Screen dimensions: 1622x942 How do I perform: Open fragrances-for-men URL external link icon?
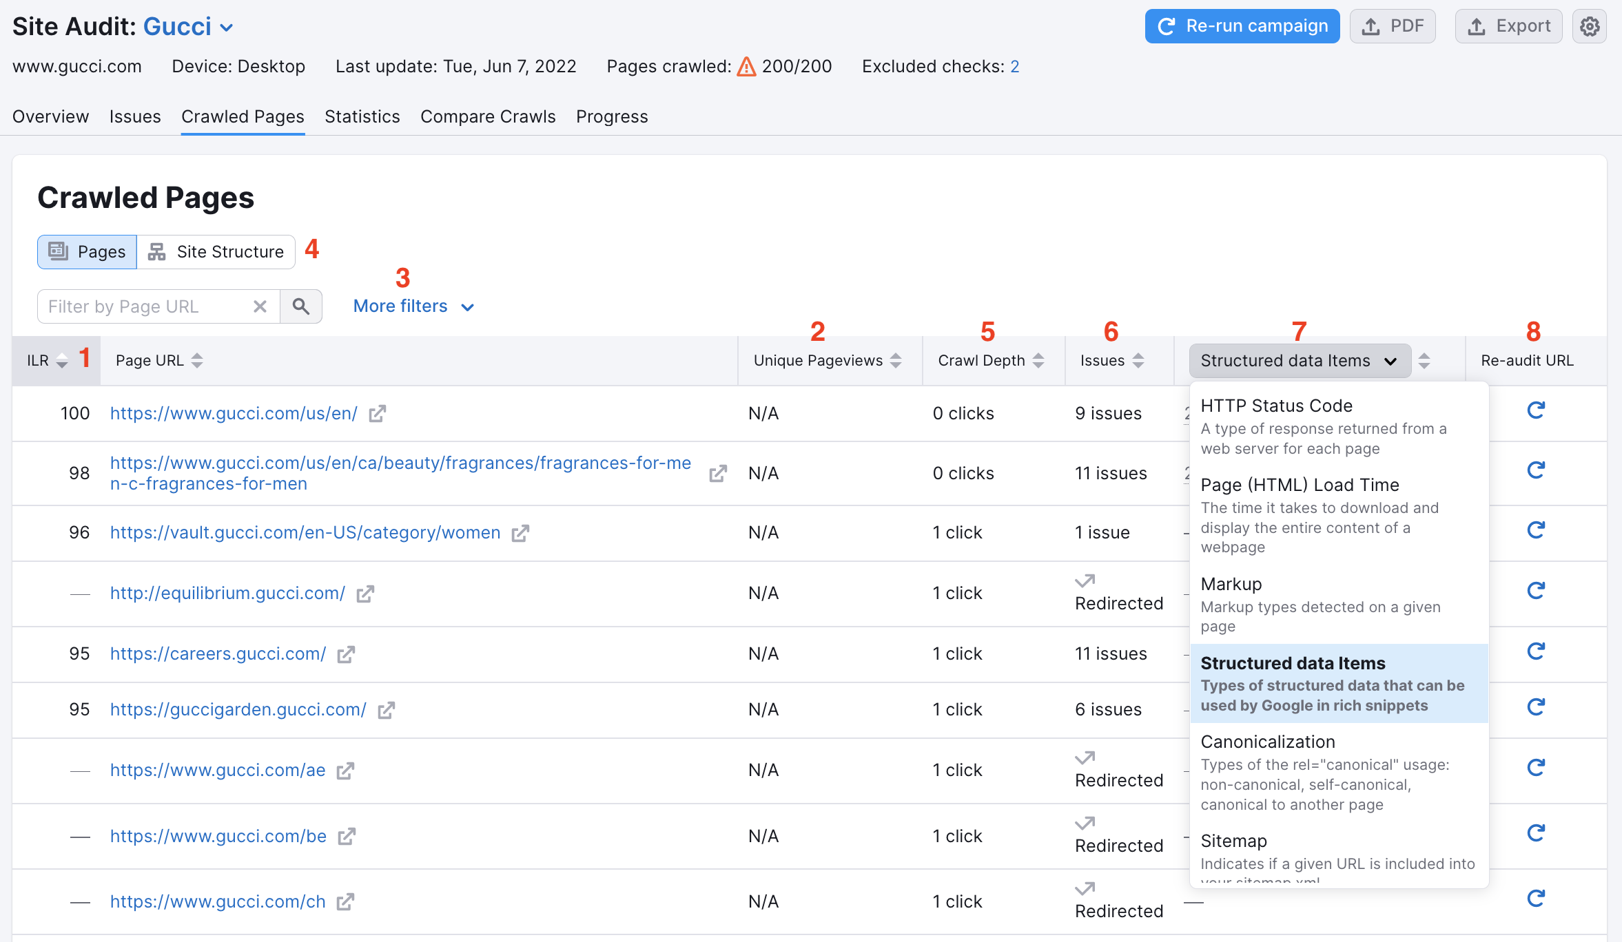(718, 474)
